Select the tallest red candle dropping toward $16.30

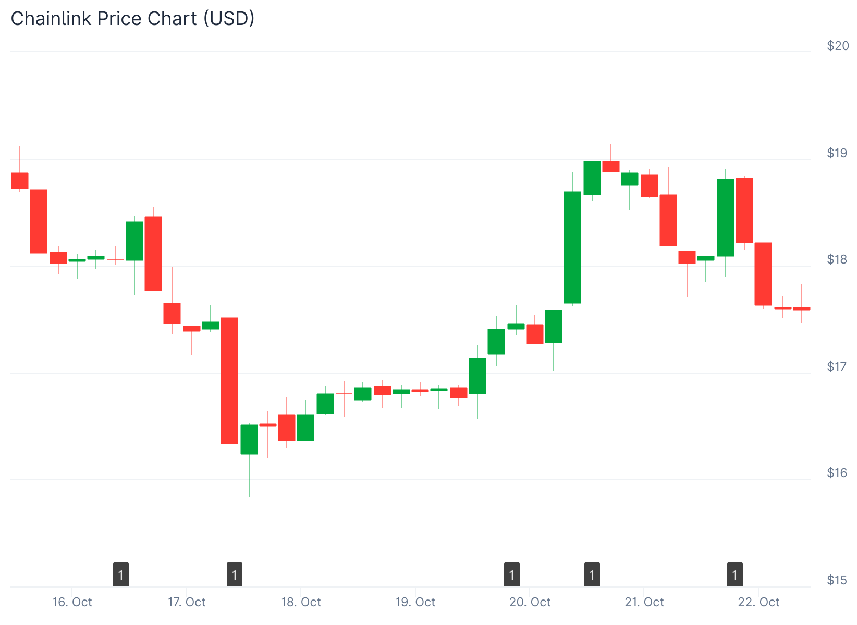pyautogui.click(x=229, y=380)
